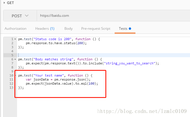
Task: Click line number 4 in the gutter
Action: [12, 51]
